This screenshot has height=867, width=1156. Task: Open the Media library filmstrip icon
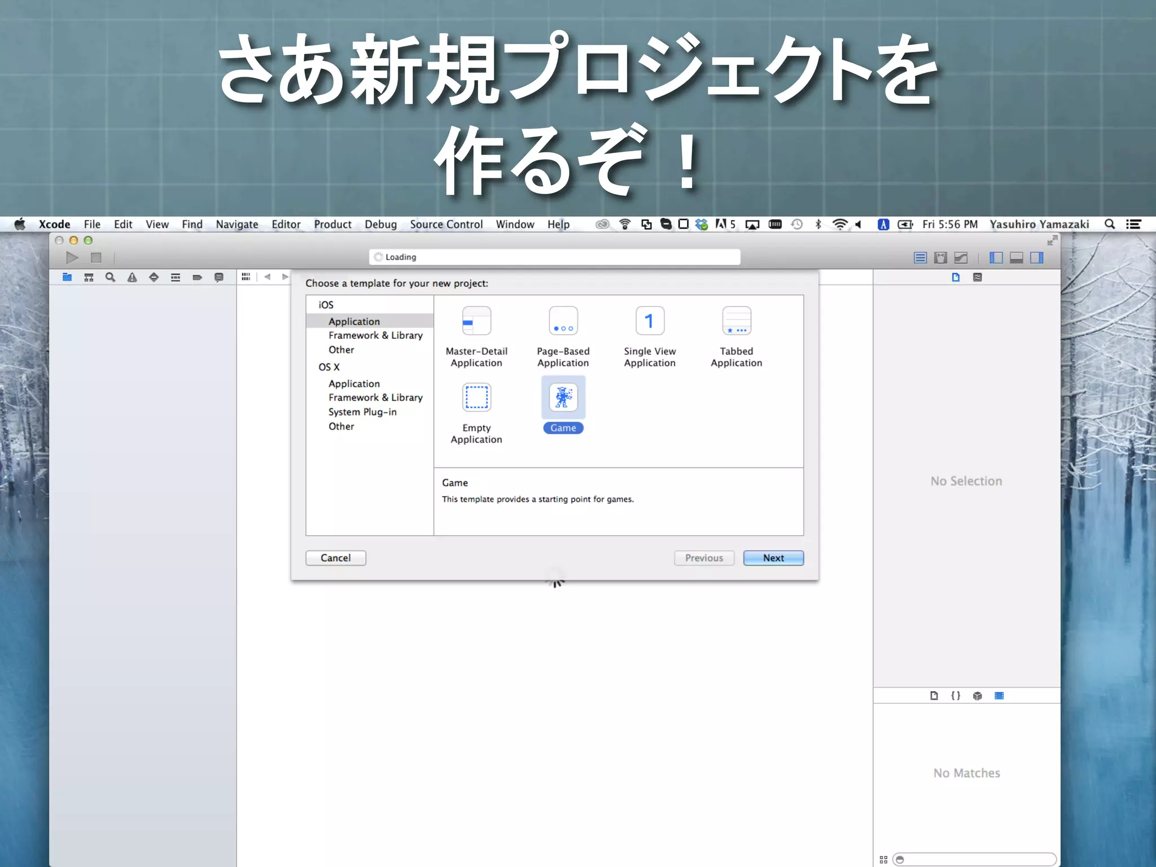pyautogui.click(x=999, y=695)
